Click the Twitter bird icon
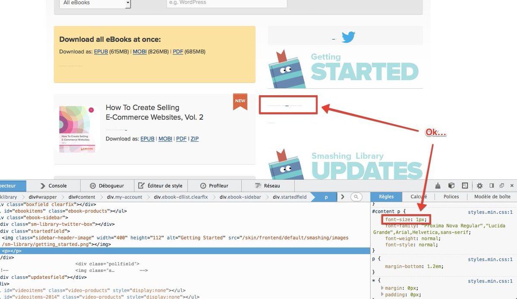The height and width of the screenshot is (299, 517). coord(348,37)
